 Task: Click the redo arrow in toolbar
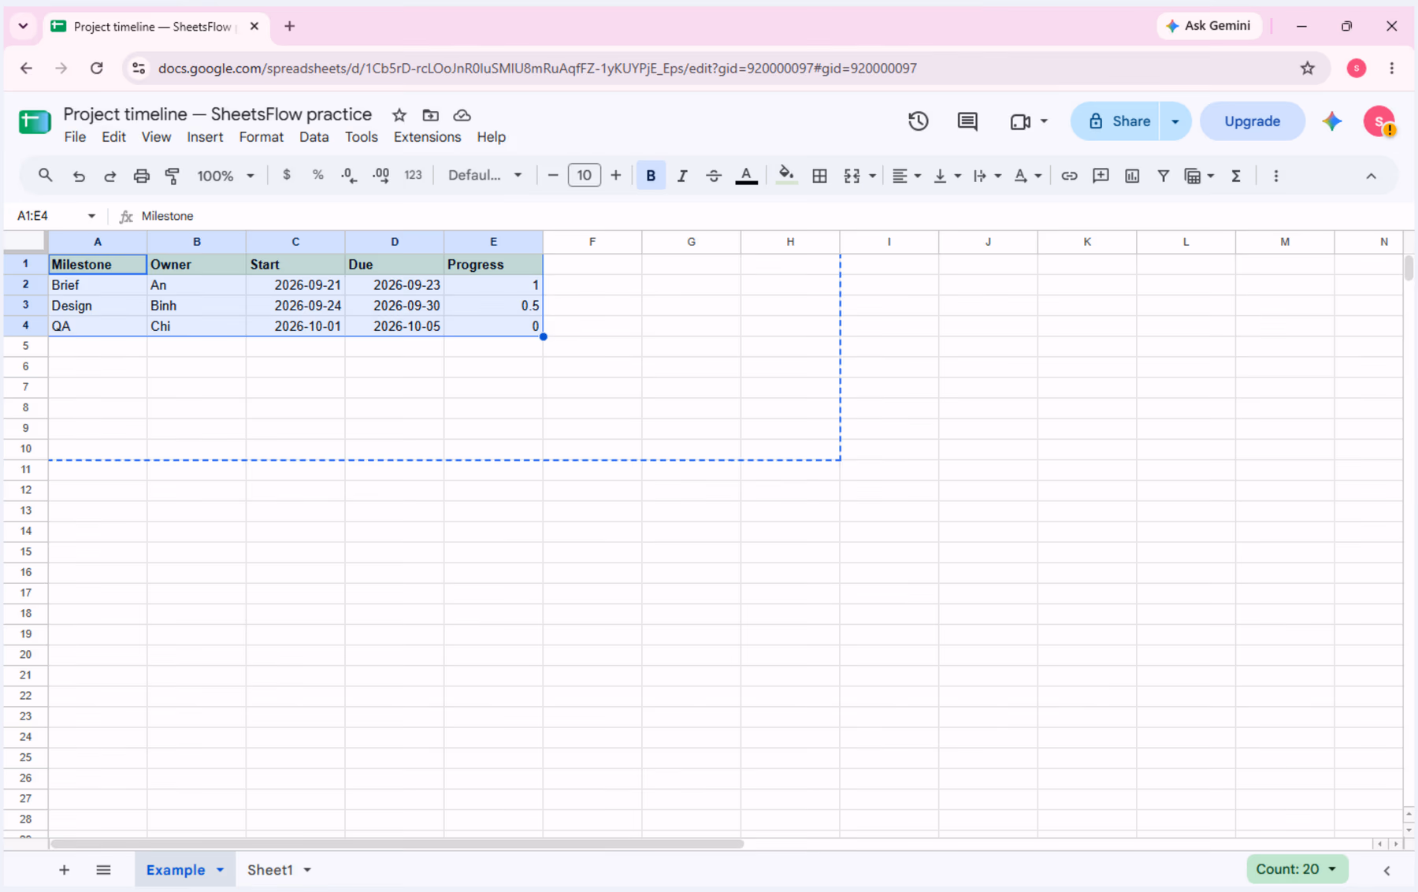click(110, 176)
